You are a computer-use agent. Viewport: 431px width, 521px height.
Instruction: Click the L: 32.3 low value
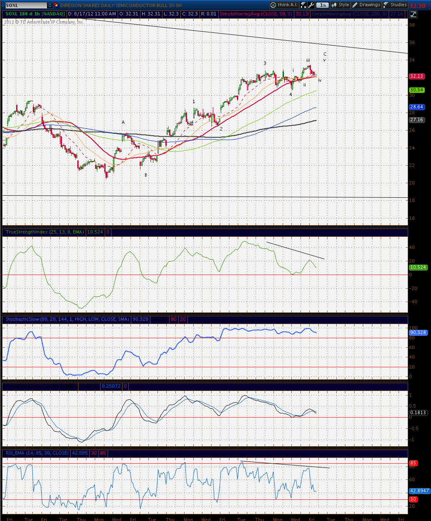(x=171, y=14)
